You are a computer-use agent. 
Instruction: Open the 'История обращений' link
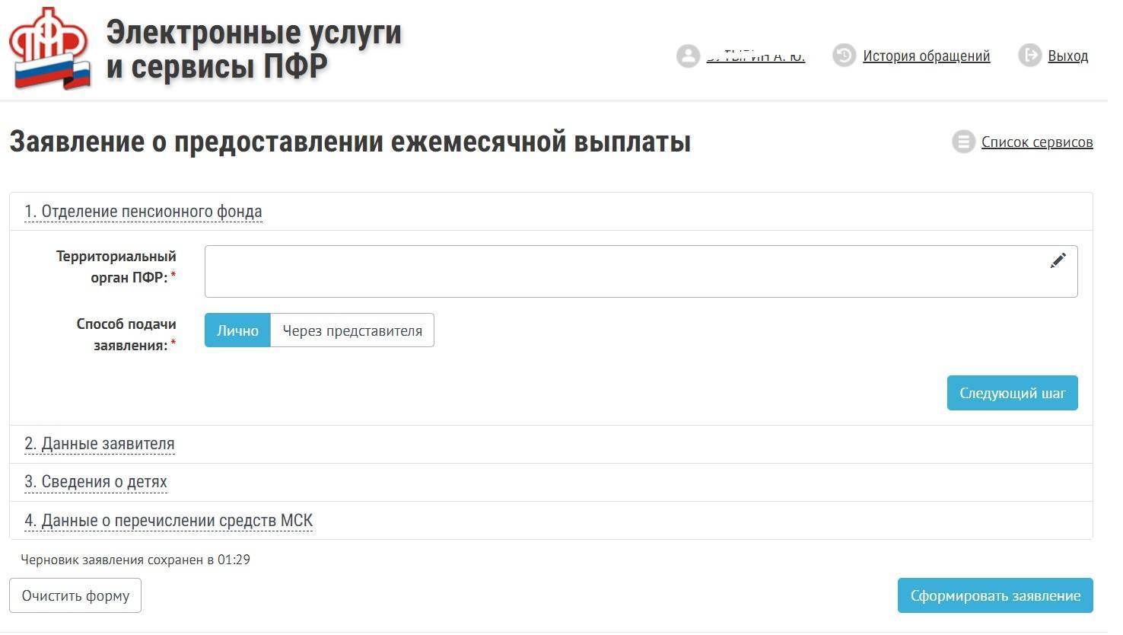coord(926,56)
